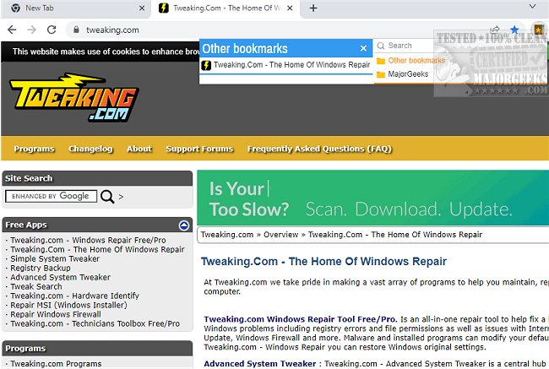Click the Tweaking.com lightning logo
Image resolution: width=549 pixels, height=369 pixels.
click(x=73, y=97)
